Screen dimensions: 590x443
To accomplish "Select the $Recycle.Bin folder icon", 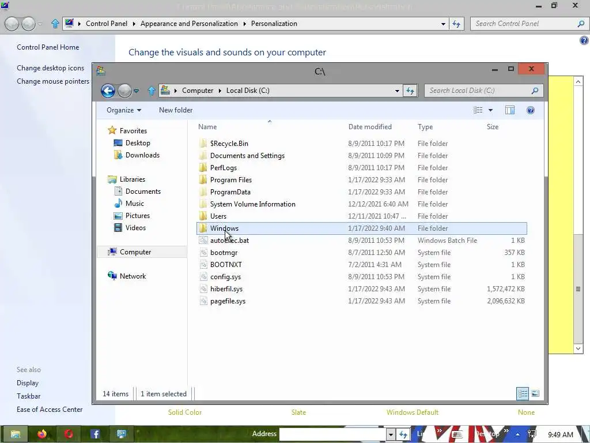I will coord(203,144).
